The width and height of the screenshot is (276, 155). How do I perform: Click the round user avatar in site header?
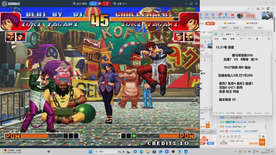coord(240,16)
